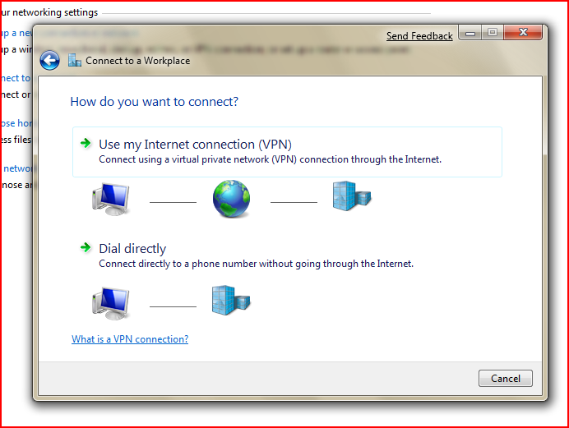Image resolution: width=569 pixels, height=428 pixels.
Task: Close the Connect to a Workplace wizard
Action: (523, 34)
